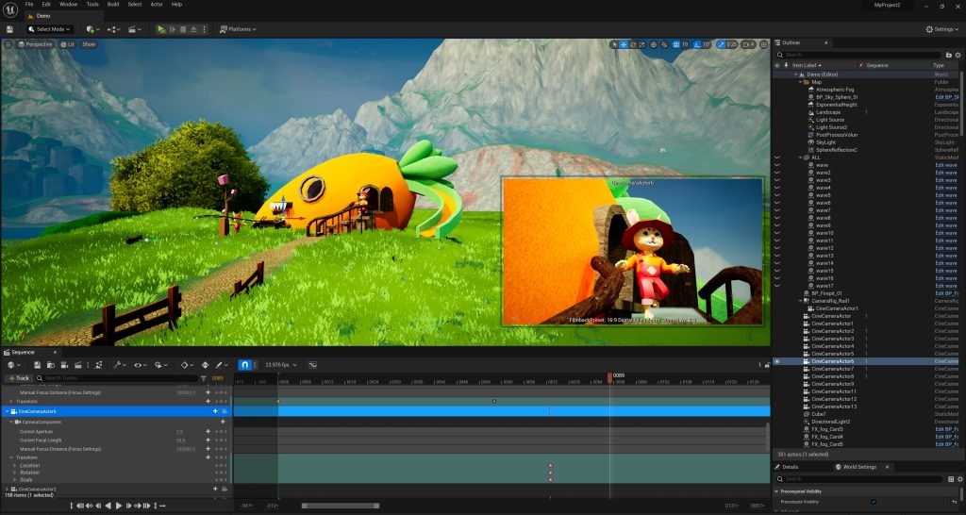
Task: Click the CineCameraActor6 picture-in-picture camera preview
Action: [632, 251]
